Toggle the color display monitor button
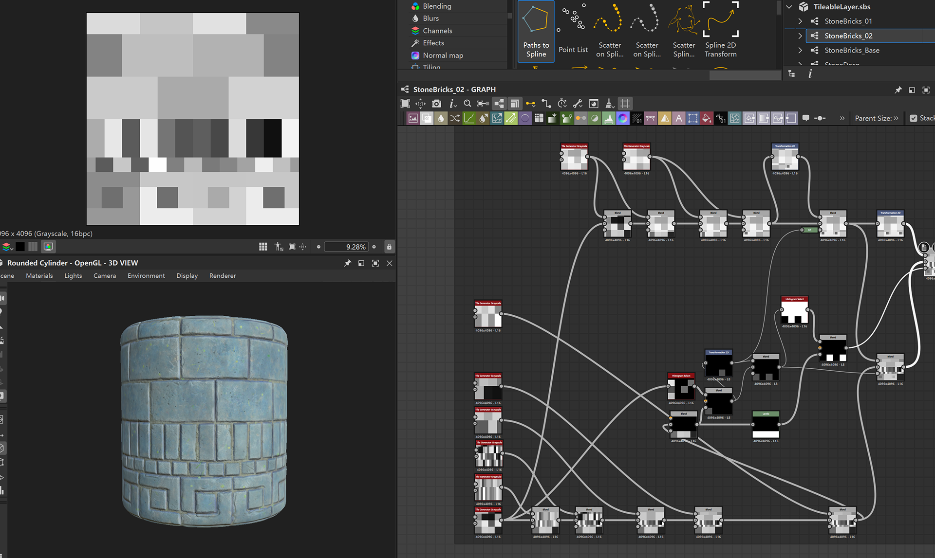This screenshot has width=935, height=558. coord(48,247)
